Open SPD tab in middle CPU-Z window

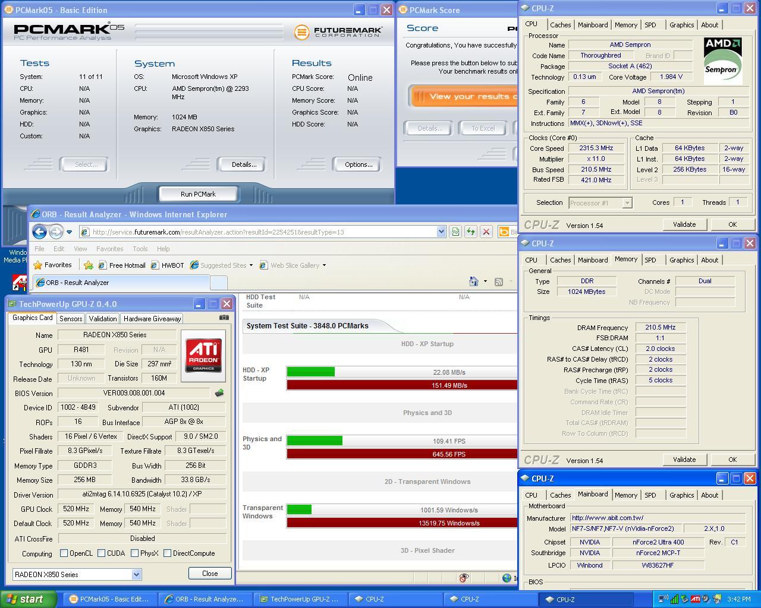click(x=650, y=260)
